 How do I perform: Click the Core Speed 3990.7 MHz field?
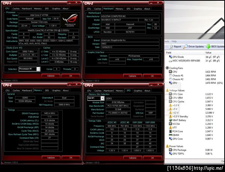coord(28,52)
